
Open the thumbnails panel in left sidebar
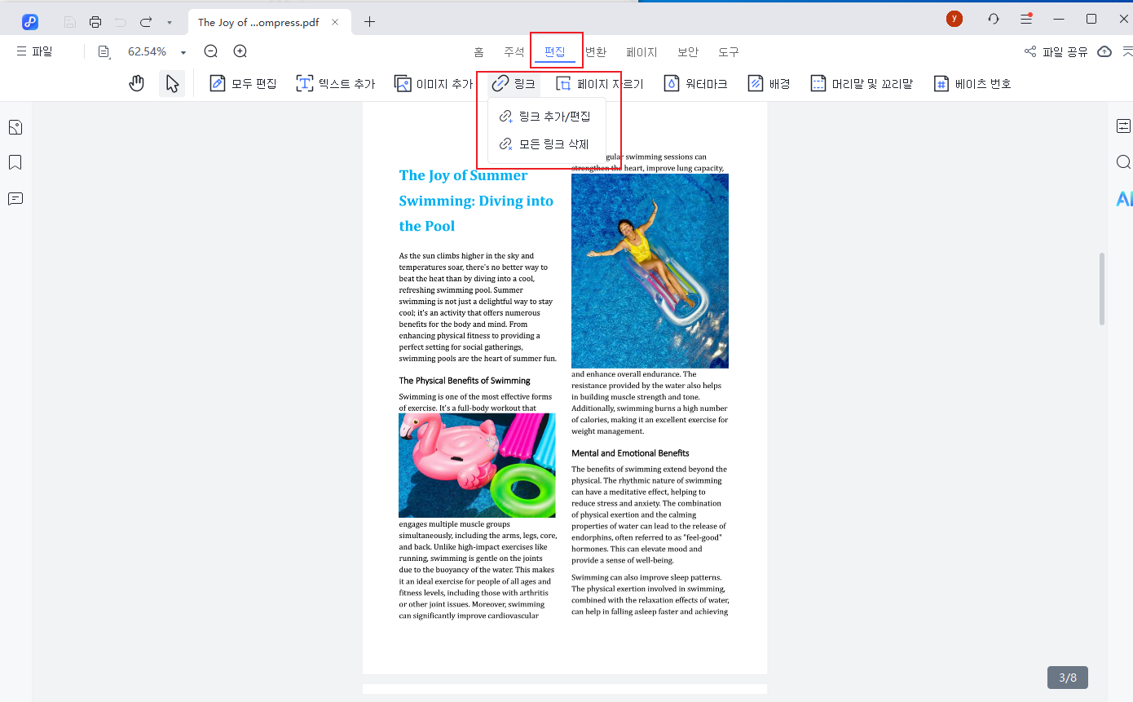click(x=15, y=127)
